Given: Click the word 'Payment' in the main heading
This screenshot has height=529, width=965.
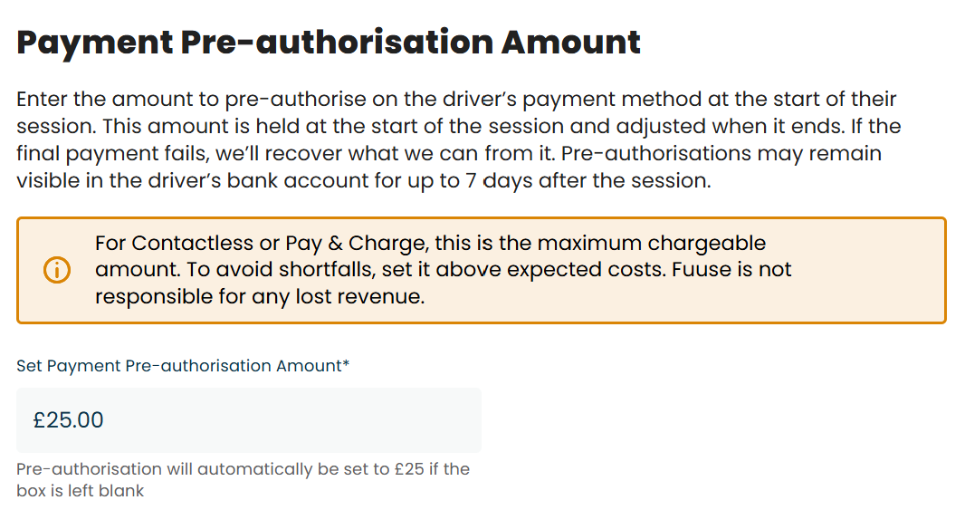Looking at the screenshot, I should 94,43.
